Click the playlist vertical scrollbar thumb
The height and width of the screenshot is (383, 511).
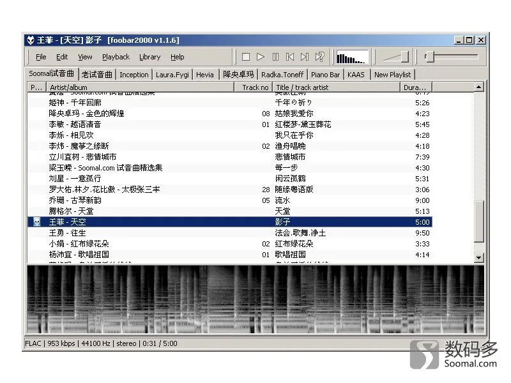click(x=478, y=222)
